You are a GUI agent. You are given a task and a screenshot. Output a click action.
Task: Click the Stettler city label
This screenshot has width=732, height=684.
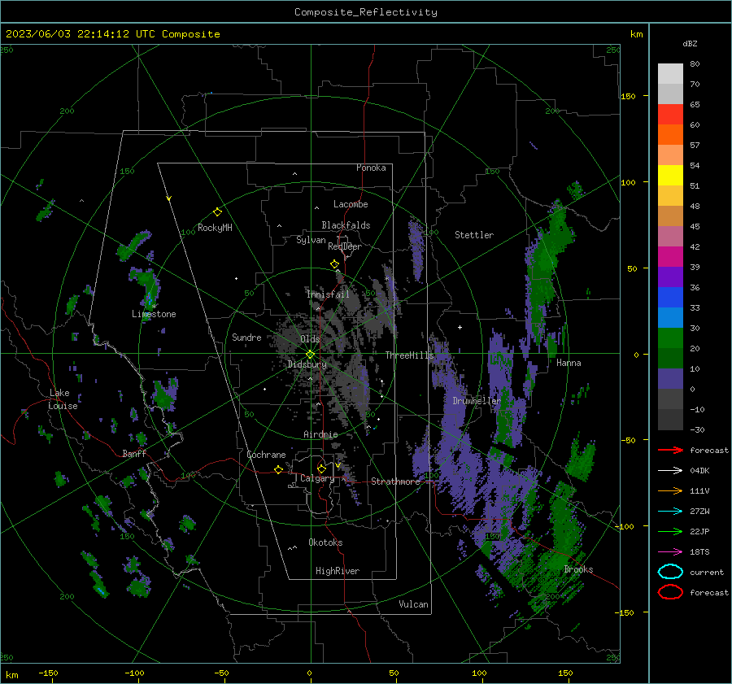474,235
